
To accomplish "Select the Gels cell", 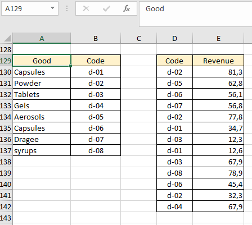I will (42, 105).
